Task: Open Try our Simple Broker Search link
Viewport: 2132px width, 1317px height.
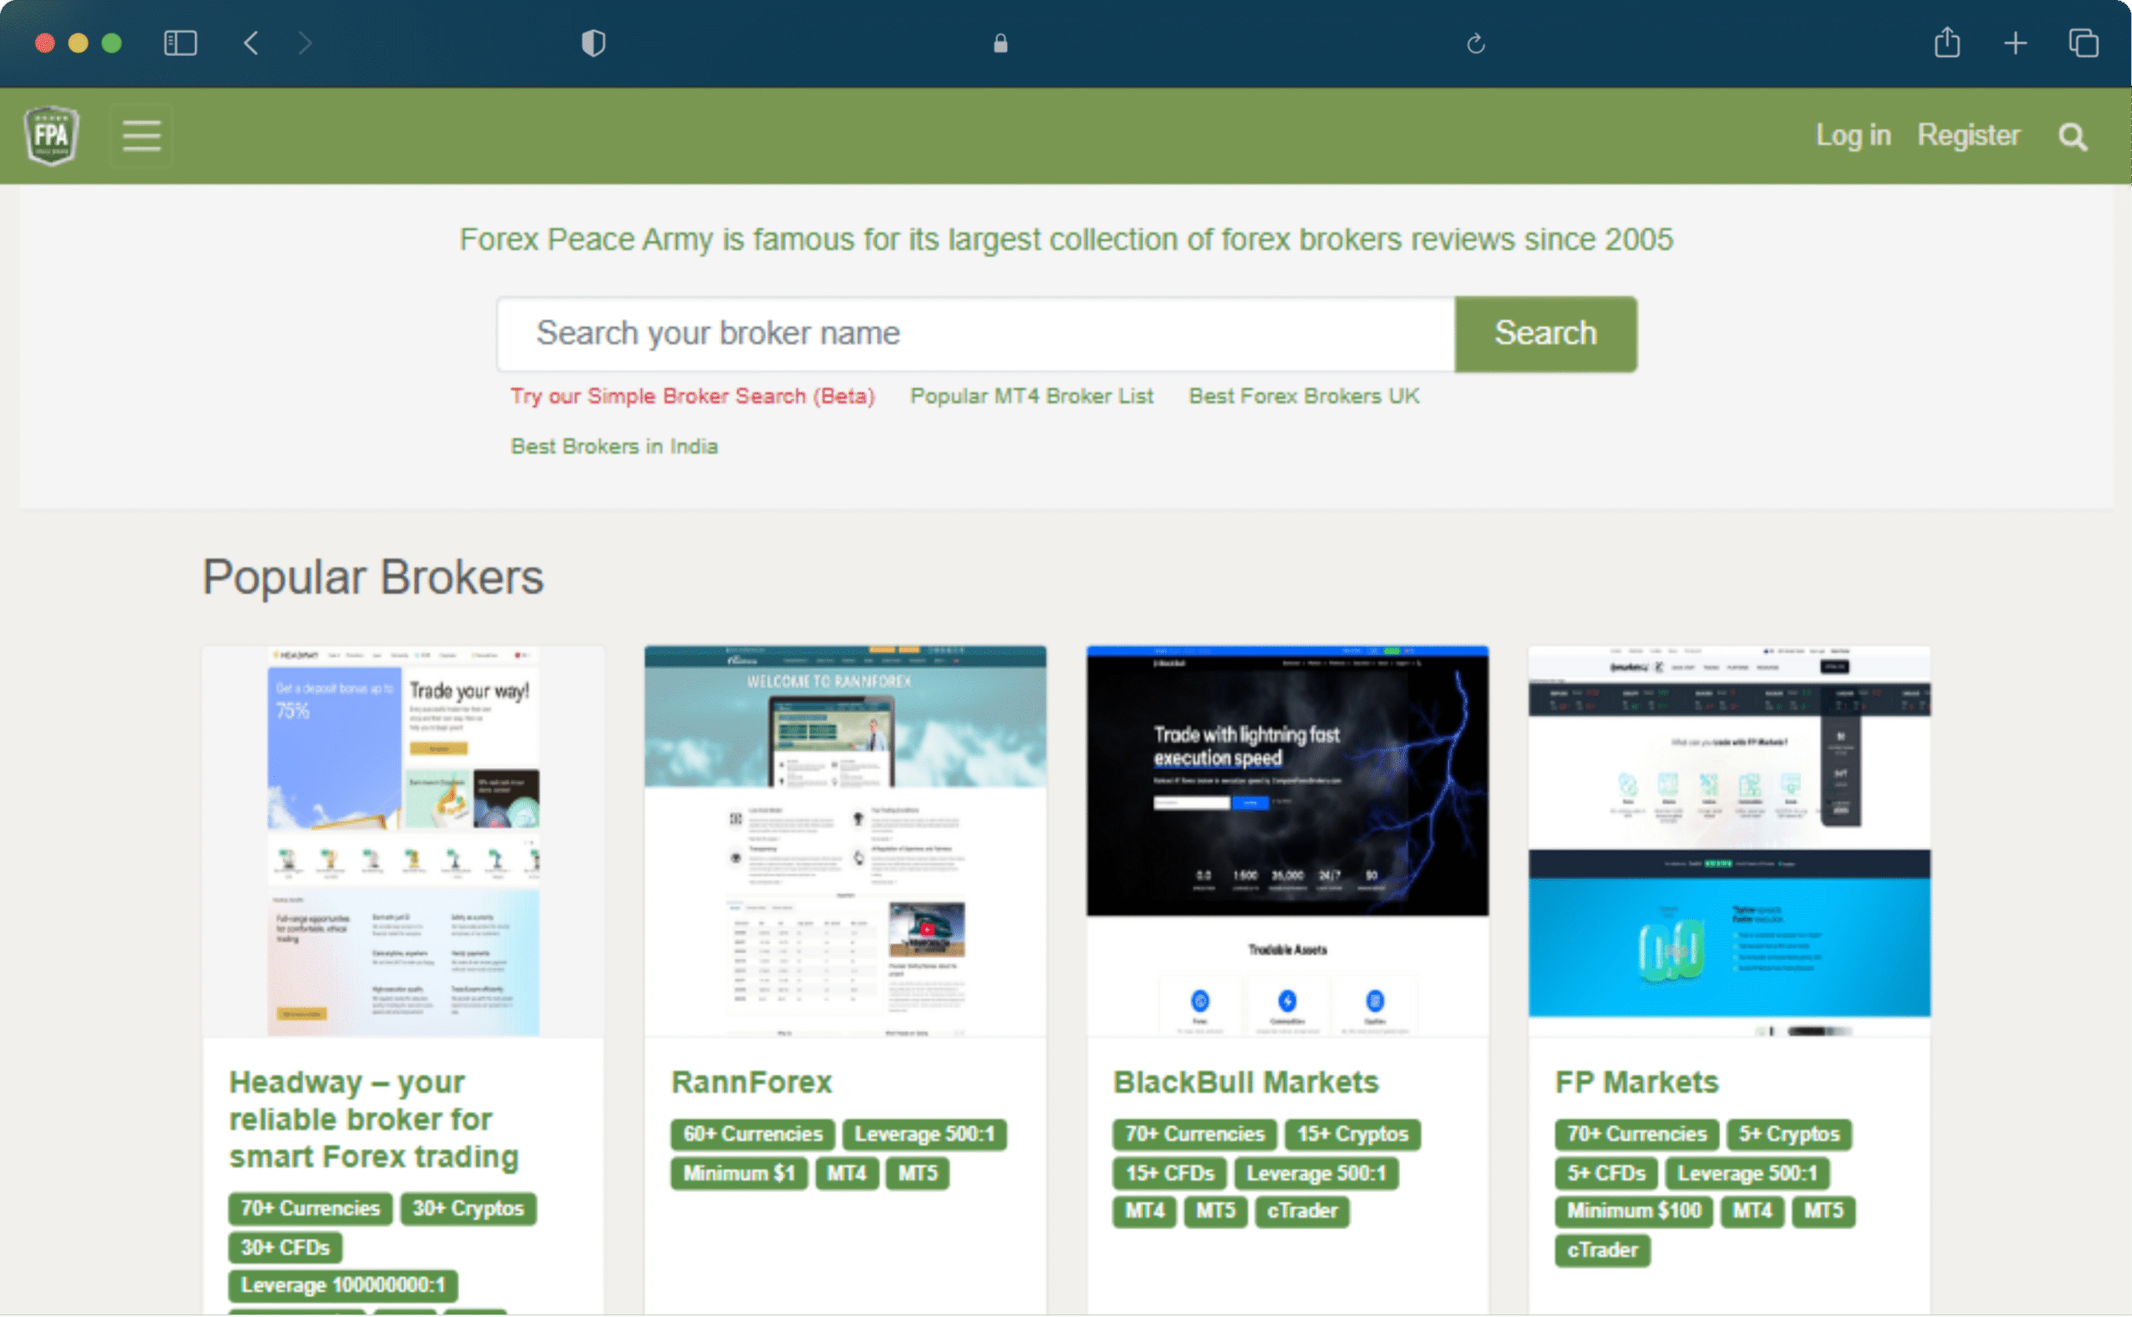Action: (692, 396)
